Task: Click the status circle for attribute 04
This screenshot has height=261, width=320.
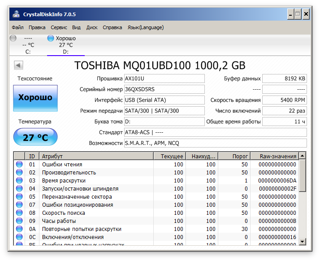Action: pyautogui.click(x=19, y=188)
